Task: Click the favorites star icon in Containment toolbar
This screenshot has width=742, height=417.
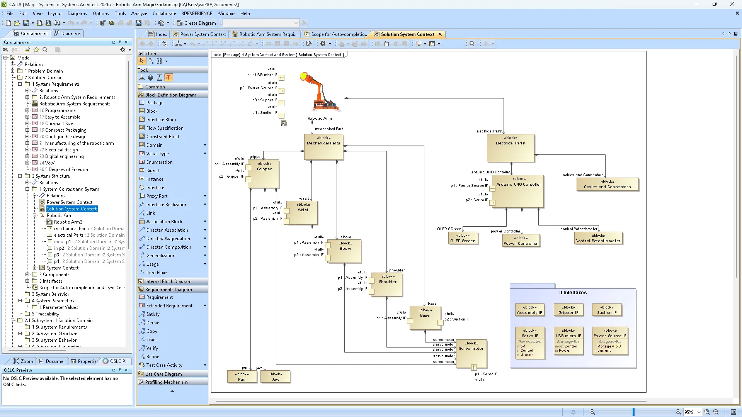Action: [x=36, y=50]
